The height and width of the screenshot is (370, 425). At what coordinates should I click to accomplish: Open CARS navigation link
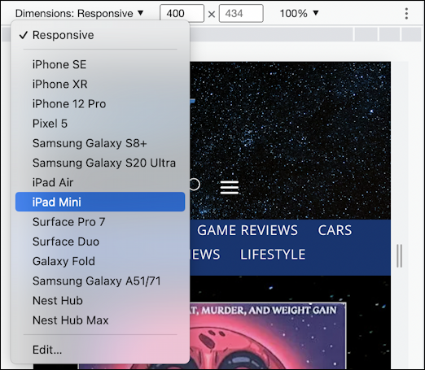tap(335, 230)
